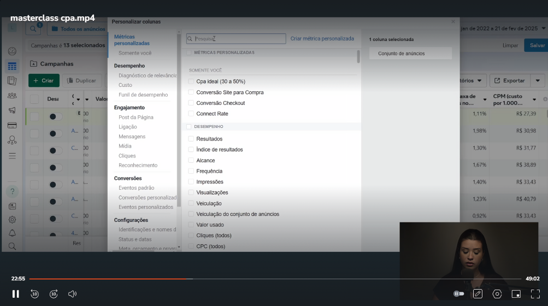Enable the Alcance metric checkbox

[191, 161]
